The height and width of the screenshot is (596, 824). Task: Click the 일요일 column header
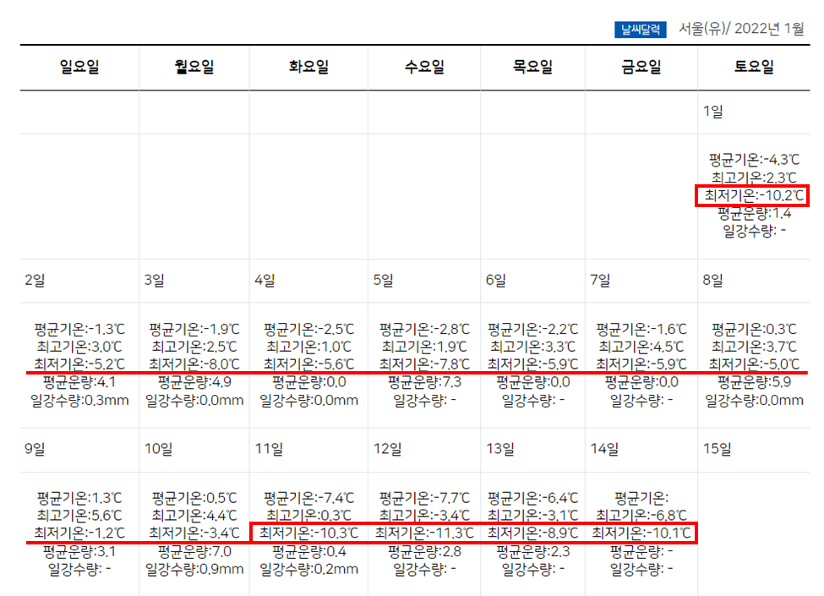coord(79,67)
